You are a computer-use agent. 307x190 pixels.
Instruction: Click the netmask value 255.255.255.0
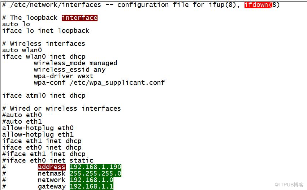click(95, 173)
